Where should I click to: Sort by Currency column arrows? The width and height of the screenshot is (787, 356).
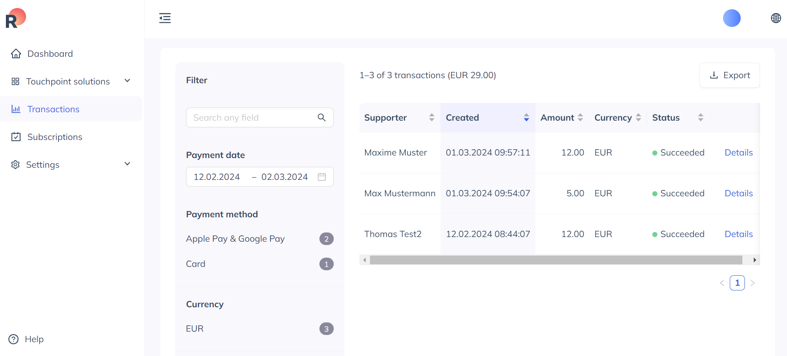pos(638,118)
